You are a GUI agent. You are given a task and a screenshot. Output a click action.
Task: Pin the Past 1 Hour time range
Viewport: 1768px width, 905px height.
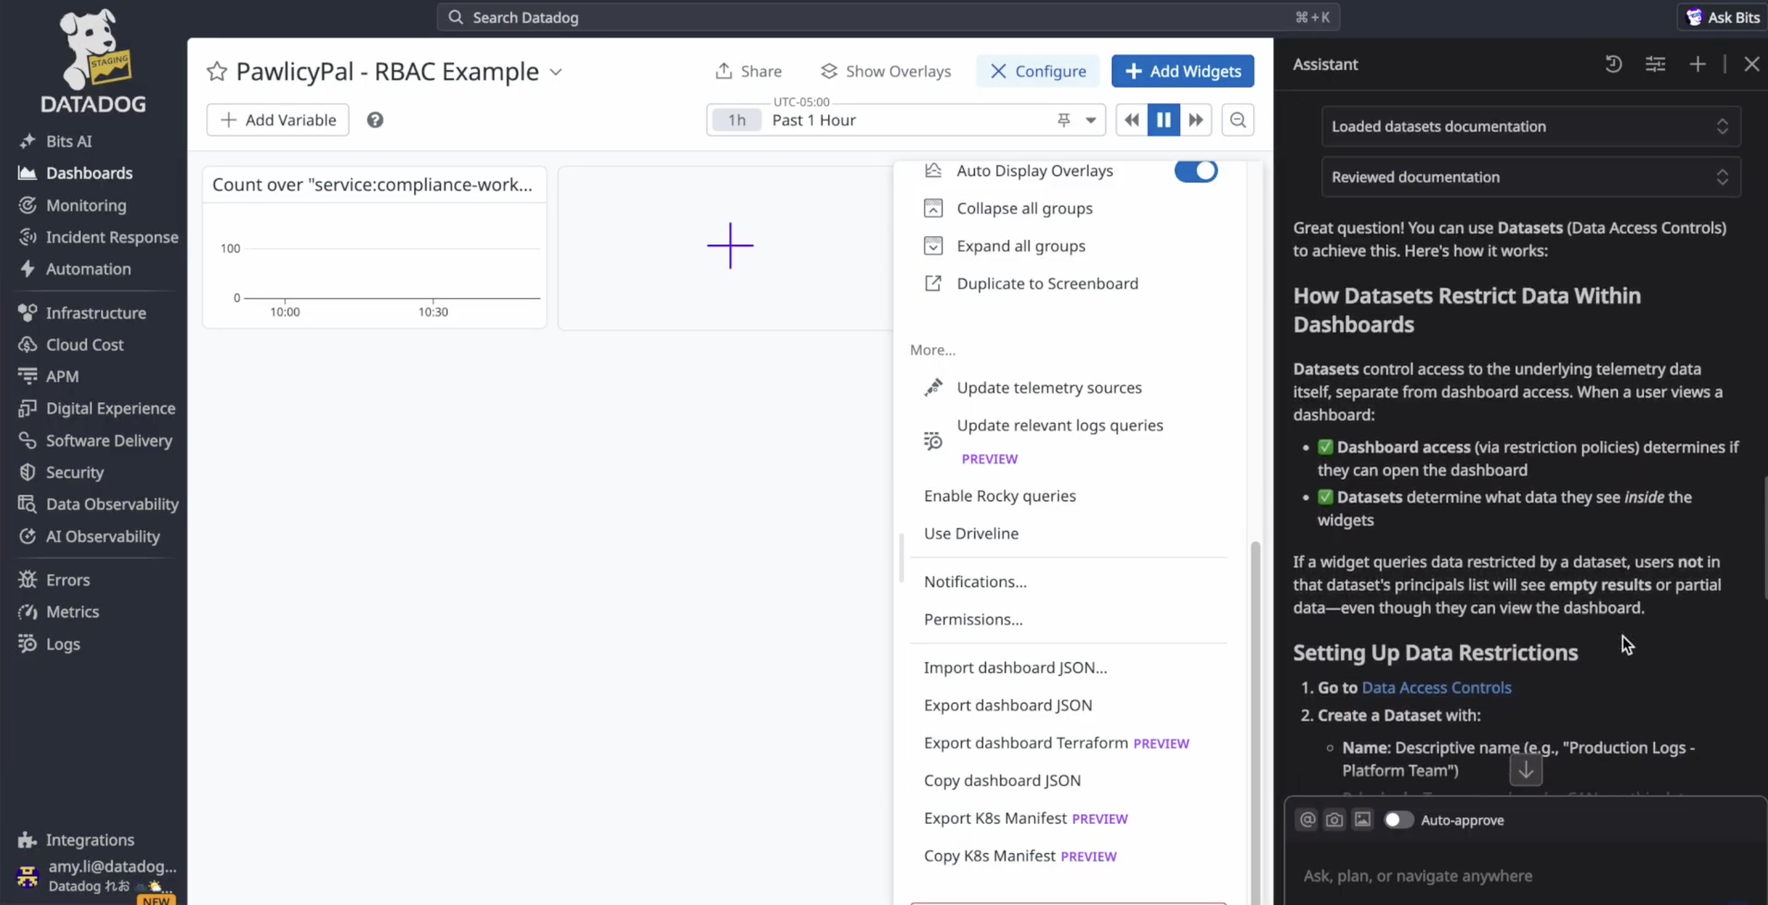click(1064, 120)
